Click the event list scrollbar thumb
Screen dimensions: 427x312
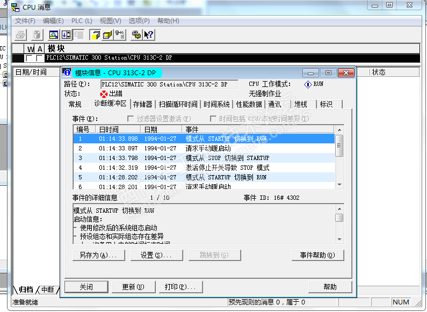339,146
